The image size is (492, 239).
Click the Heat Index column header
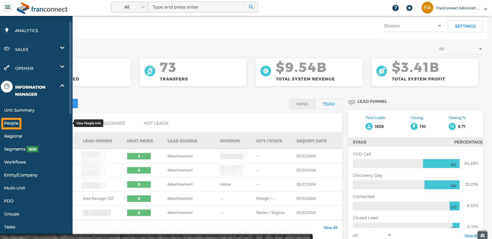140,141
